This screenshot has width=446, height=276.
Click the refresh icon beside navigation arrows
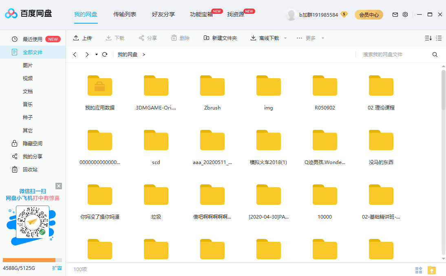105,55
